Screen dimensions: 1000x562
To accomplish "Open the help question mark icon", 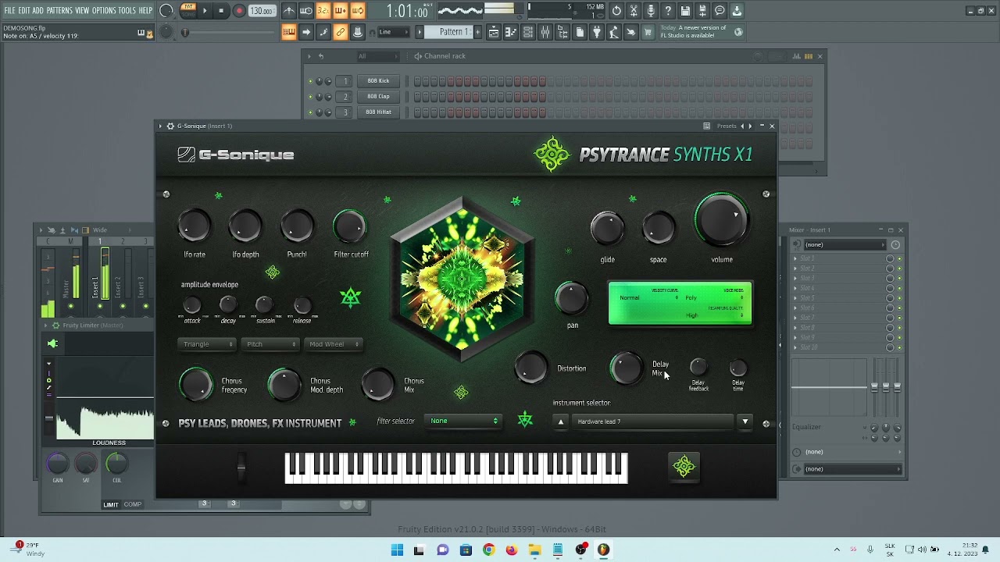I will point(668,11).
